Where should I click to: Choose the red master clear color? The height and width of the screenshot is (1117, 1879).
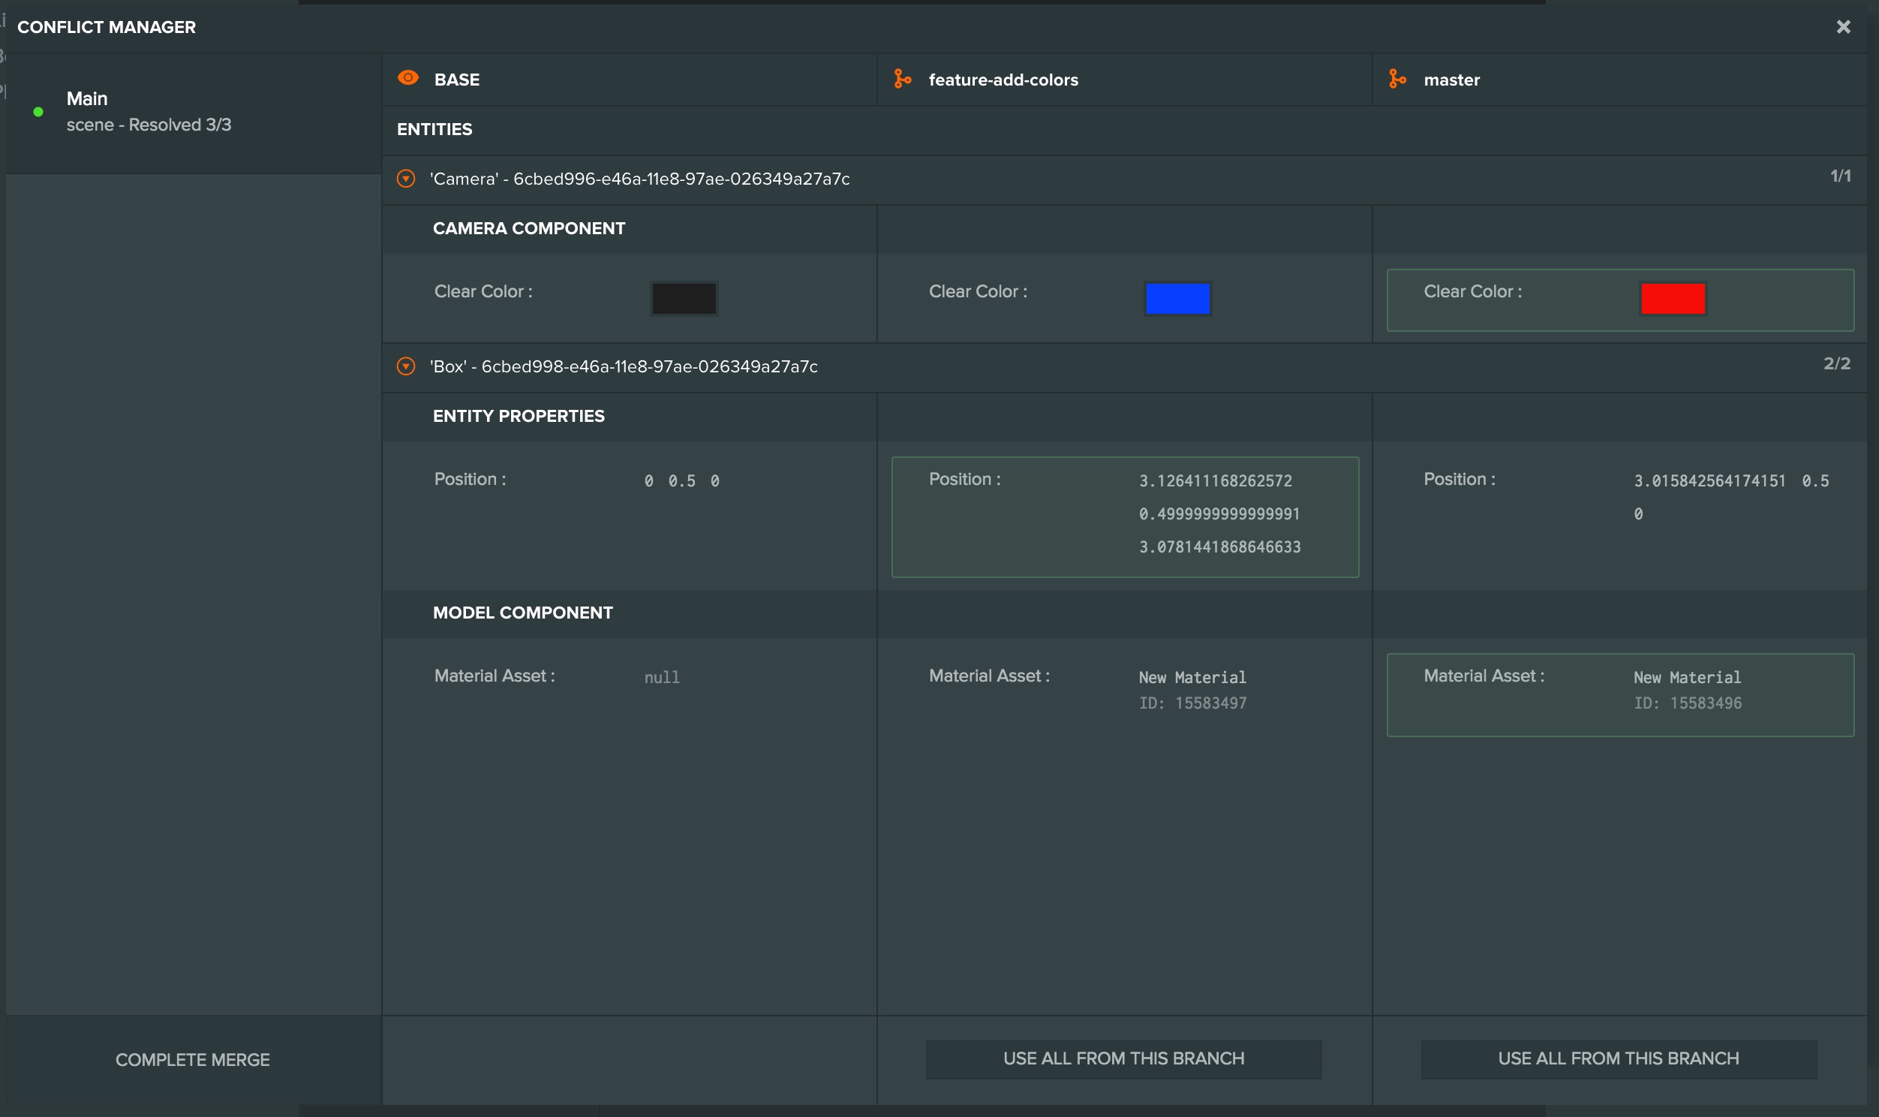pos(1672,299)
